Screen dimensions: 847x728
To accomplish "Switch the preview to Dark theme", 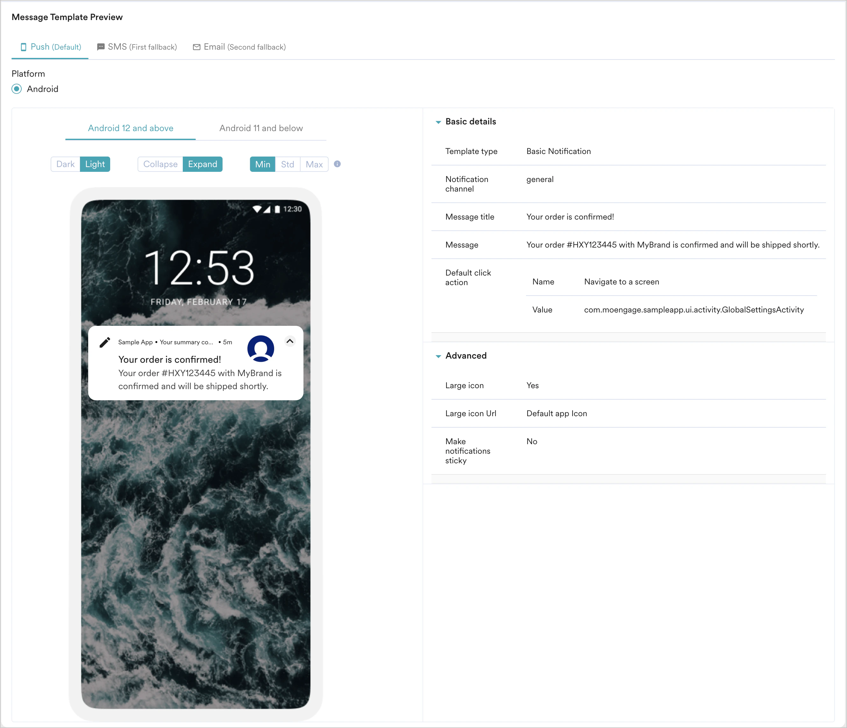I will 65,164.
